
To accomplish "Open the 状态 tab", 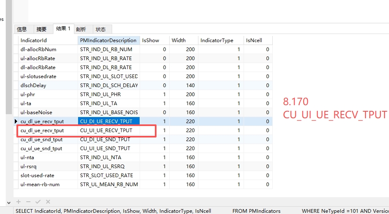I will [x=101, y=29].
